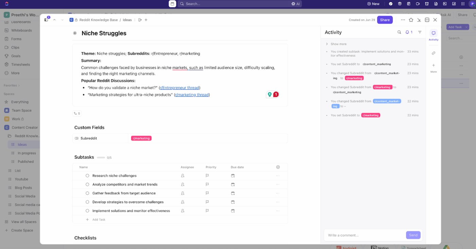The height and width of the screenshot is (249, 476).
Task: Set priority flag for Research niche challenges
Action: [207, 176]
